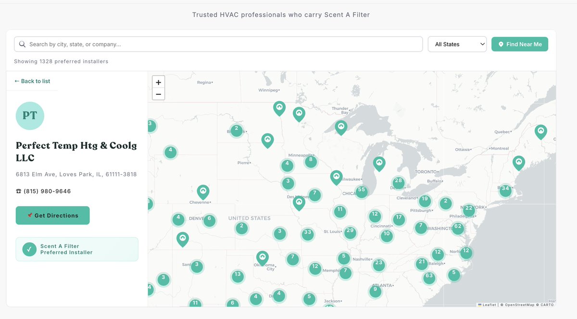Expand the 33 installer cluster marker
The image size is (577, 319).
(x=308, y=234)
